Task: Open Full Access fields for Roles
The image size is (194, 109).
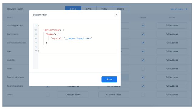Action: (172, 69)
